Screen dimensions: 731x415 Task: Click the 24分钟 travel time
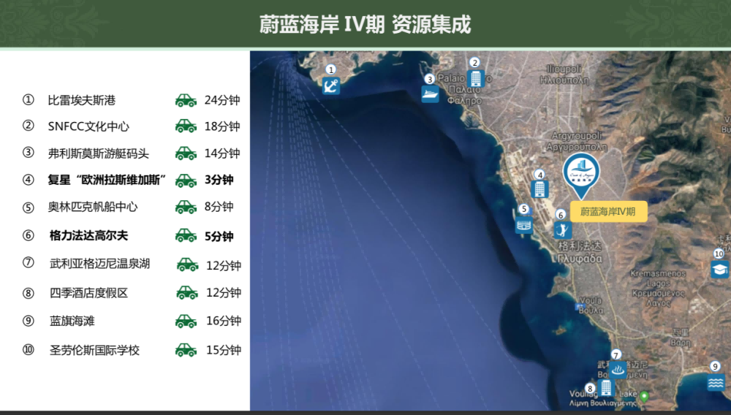222,100
